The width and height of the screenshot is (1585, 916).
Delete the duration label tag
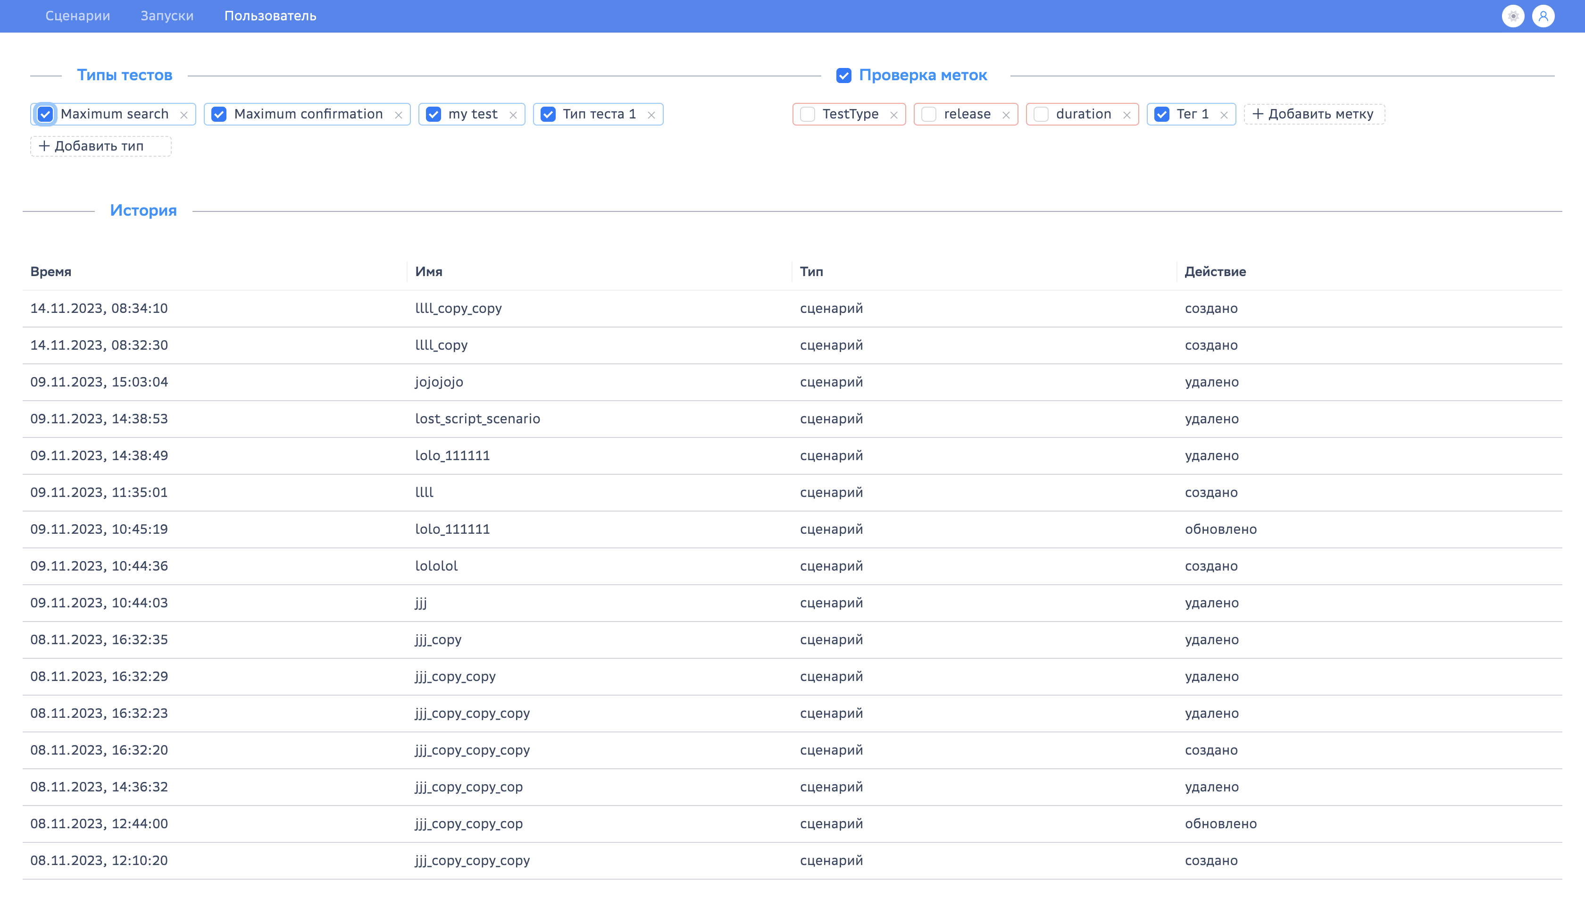pyautogui.click(x=1126, y=115)
